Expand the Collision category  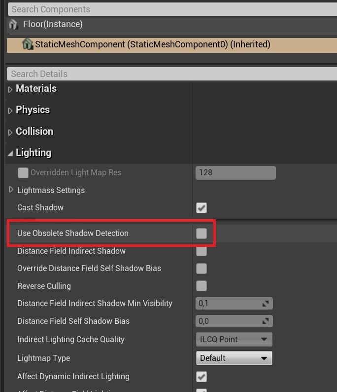pyautogui.click(x=10, y=132)
